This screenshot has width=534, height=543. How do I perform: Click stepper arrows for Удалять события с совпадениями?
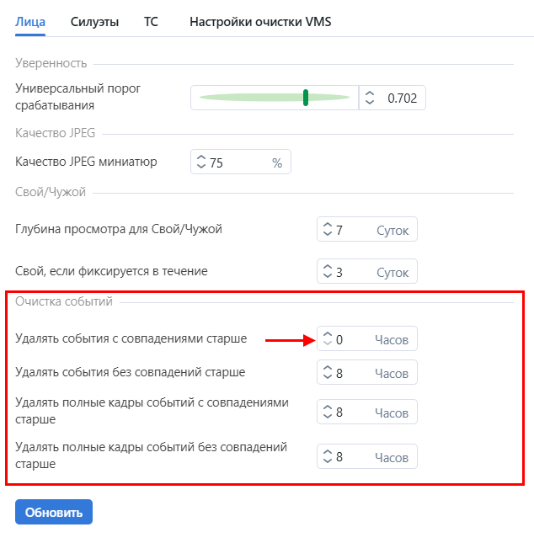click(327, 340)
